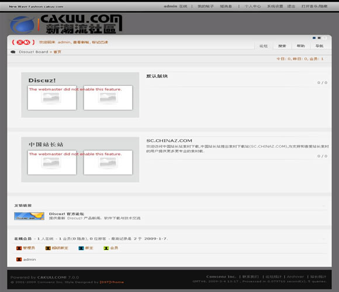Open 我的帖子 in top bar

pos(206,6)
